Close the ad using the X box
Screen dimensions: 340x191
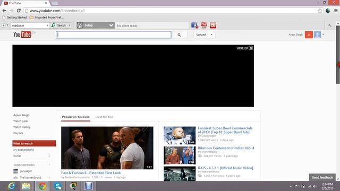[251, 48]
